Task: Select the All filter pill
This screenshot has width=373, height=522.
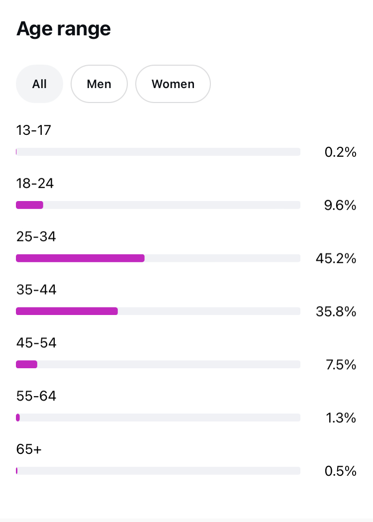Action: click(39, 84)
